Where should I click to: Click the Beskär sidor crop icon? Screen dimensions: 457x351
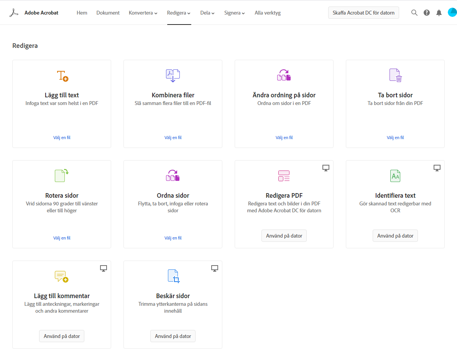click(174, 276)
